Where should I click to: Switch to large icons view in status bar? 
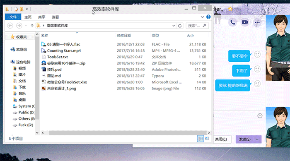207,139
